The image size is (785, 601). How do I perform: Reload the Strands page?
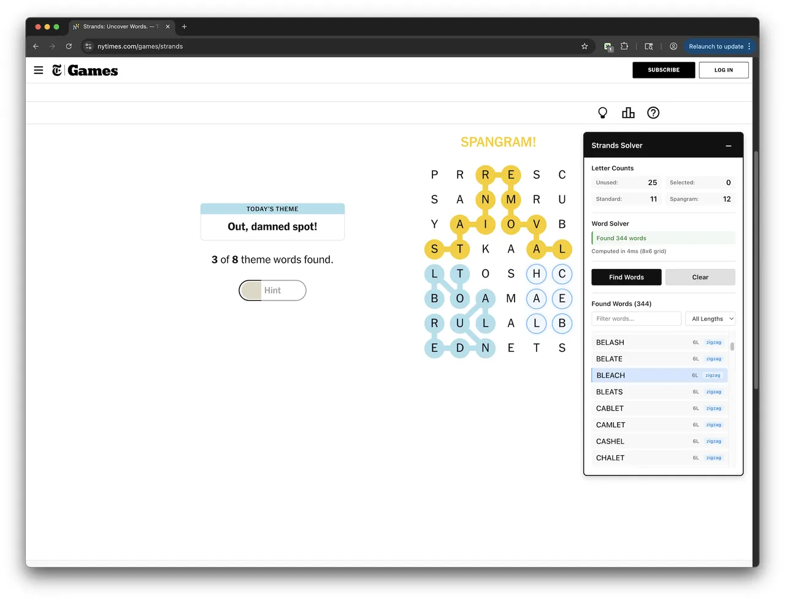point(69,47)
